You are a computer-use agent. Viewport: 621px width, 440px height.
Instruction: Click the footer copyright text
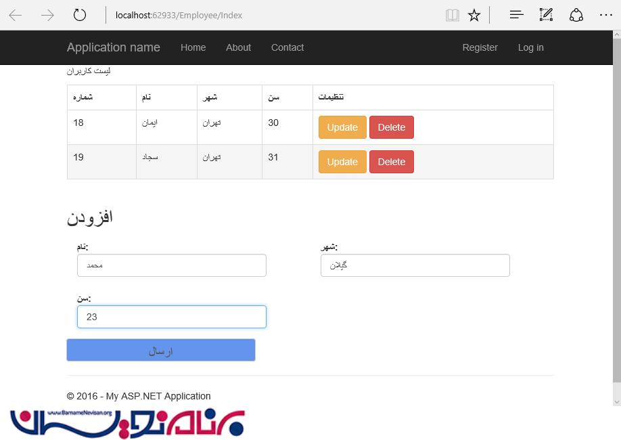(x=139, y=396)
